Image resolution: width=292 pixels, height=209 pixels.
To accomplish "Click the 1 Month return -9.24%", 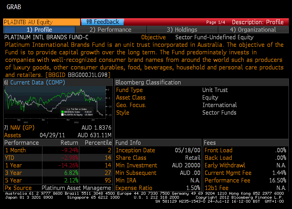I will pyautogui.click(x=70, y=150).
